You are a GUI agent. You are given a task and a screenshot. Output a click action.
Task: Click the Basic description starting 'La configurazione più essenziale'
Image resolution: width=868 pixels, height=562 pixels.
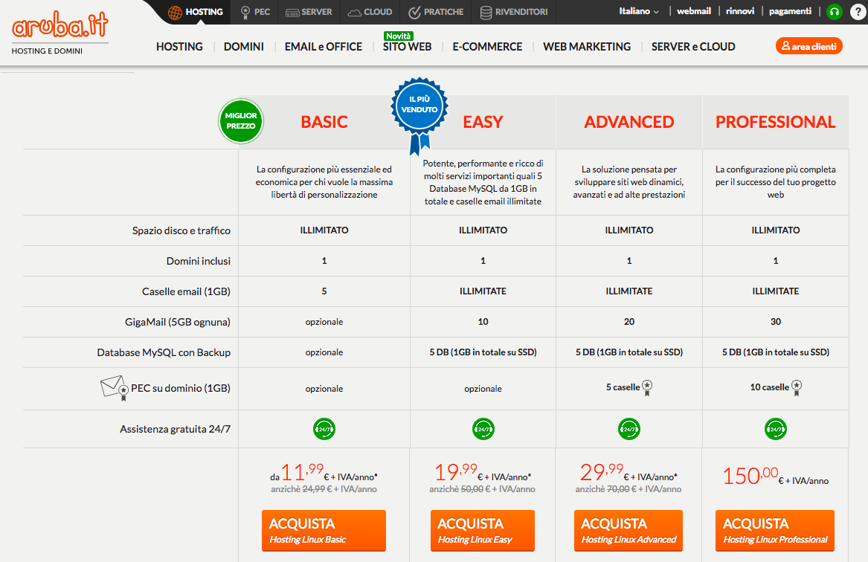tap(324, 182)
